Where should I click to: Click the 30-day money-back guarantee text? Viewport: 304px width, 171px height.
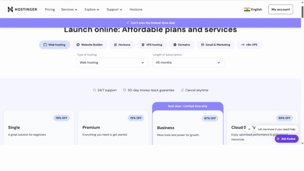point(151,90)
